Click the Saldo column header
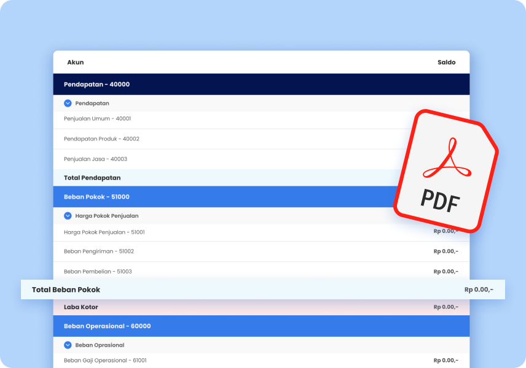The image size is (526, 368). 447,63
